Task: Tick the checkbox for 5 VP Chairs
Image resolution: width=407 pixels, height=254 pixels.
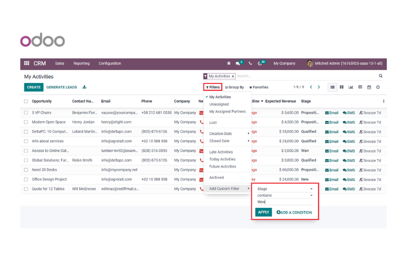Action: [26, 113]
